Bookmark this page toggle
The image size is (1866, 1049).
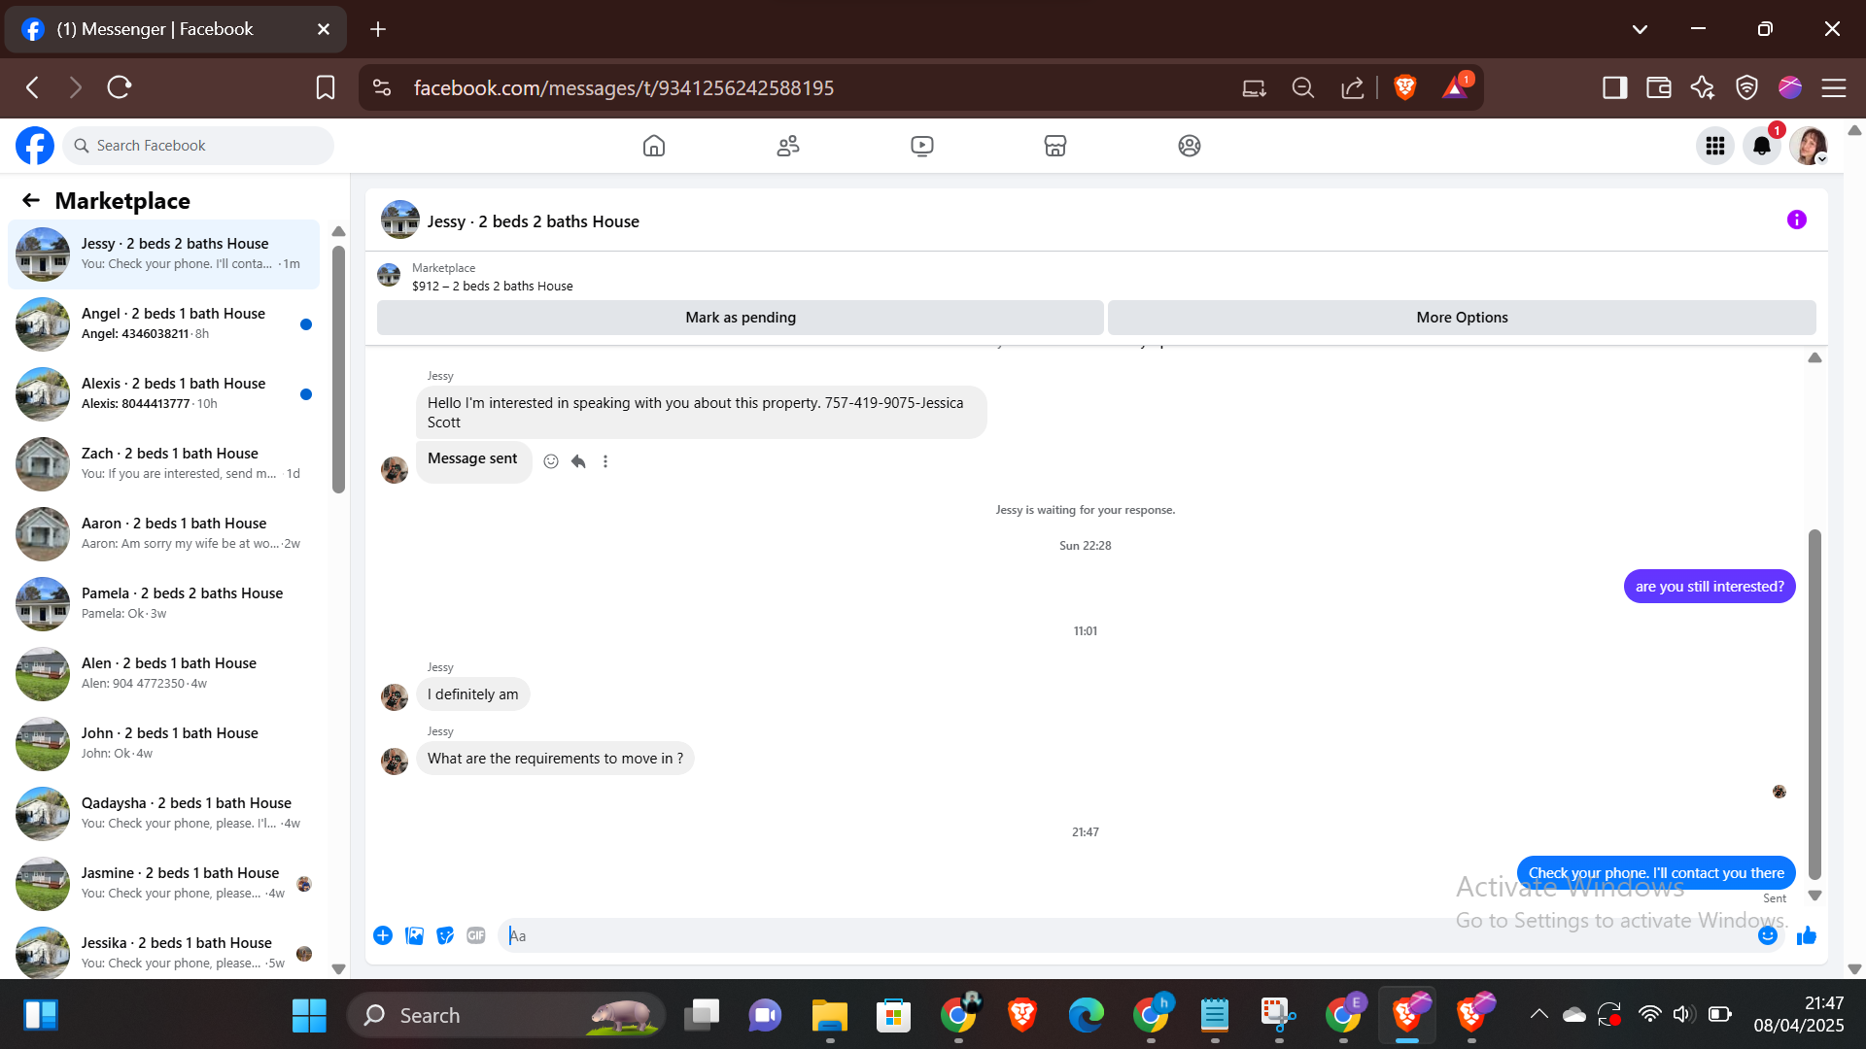coord(326,87)
